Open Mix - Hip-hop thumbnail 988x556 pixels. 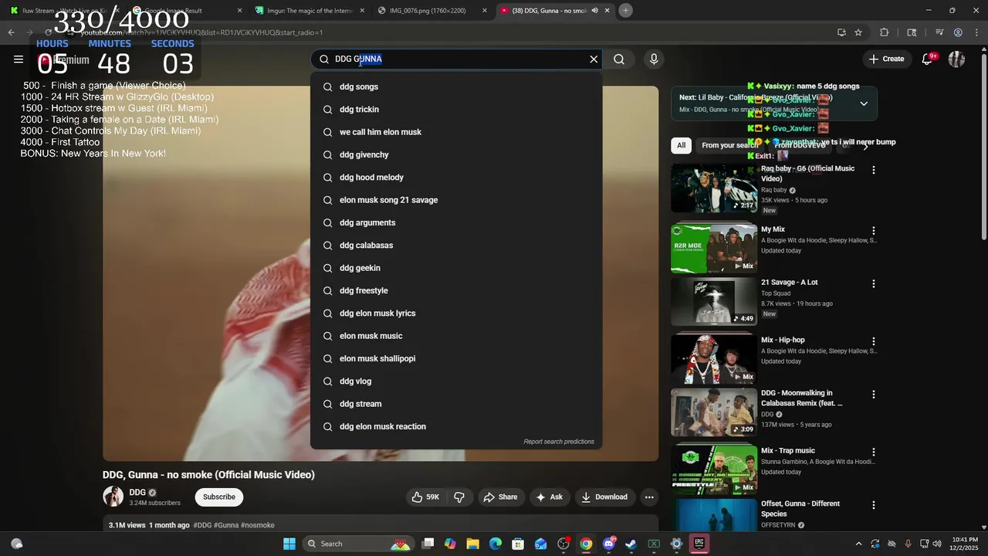(714, 359)
